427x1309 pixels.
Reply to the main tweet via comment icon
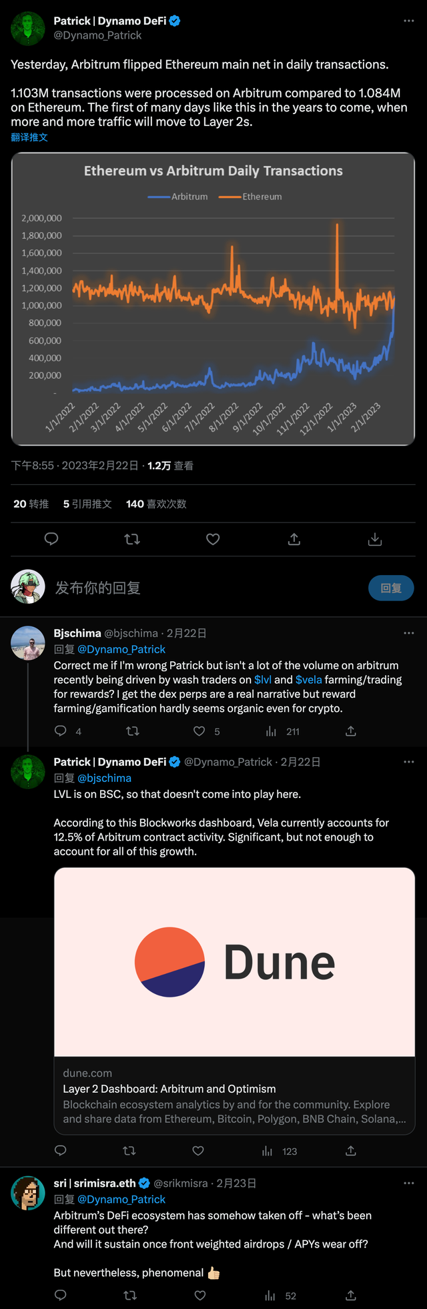tap(51, 539)
